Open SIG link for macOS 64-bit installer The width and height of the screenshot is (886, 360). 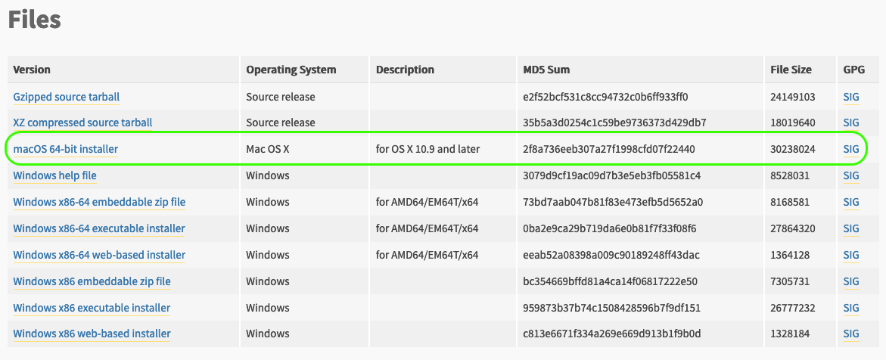(x=851, y=149)
